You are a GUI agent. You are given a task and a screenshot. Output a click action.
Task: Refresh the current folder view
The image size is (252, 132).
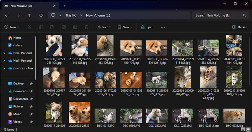[x=41, y=15]
